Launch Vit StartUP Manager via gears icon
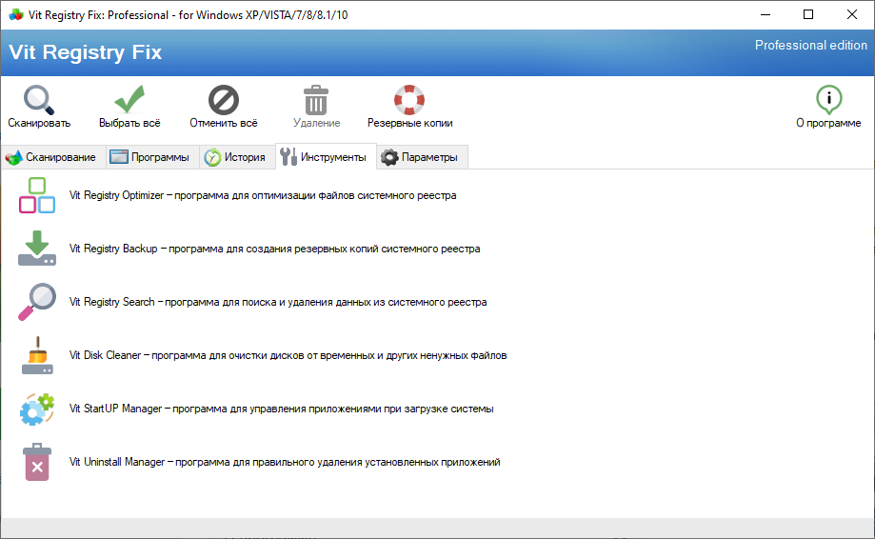The width and height of the screenshot is (875, 539). [x=37, y=409]
